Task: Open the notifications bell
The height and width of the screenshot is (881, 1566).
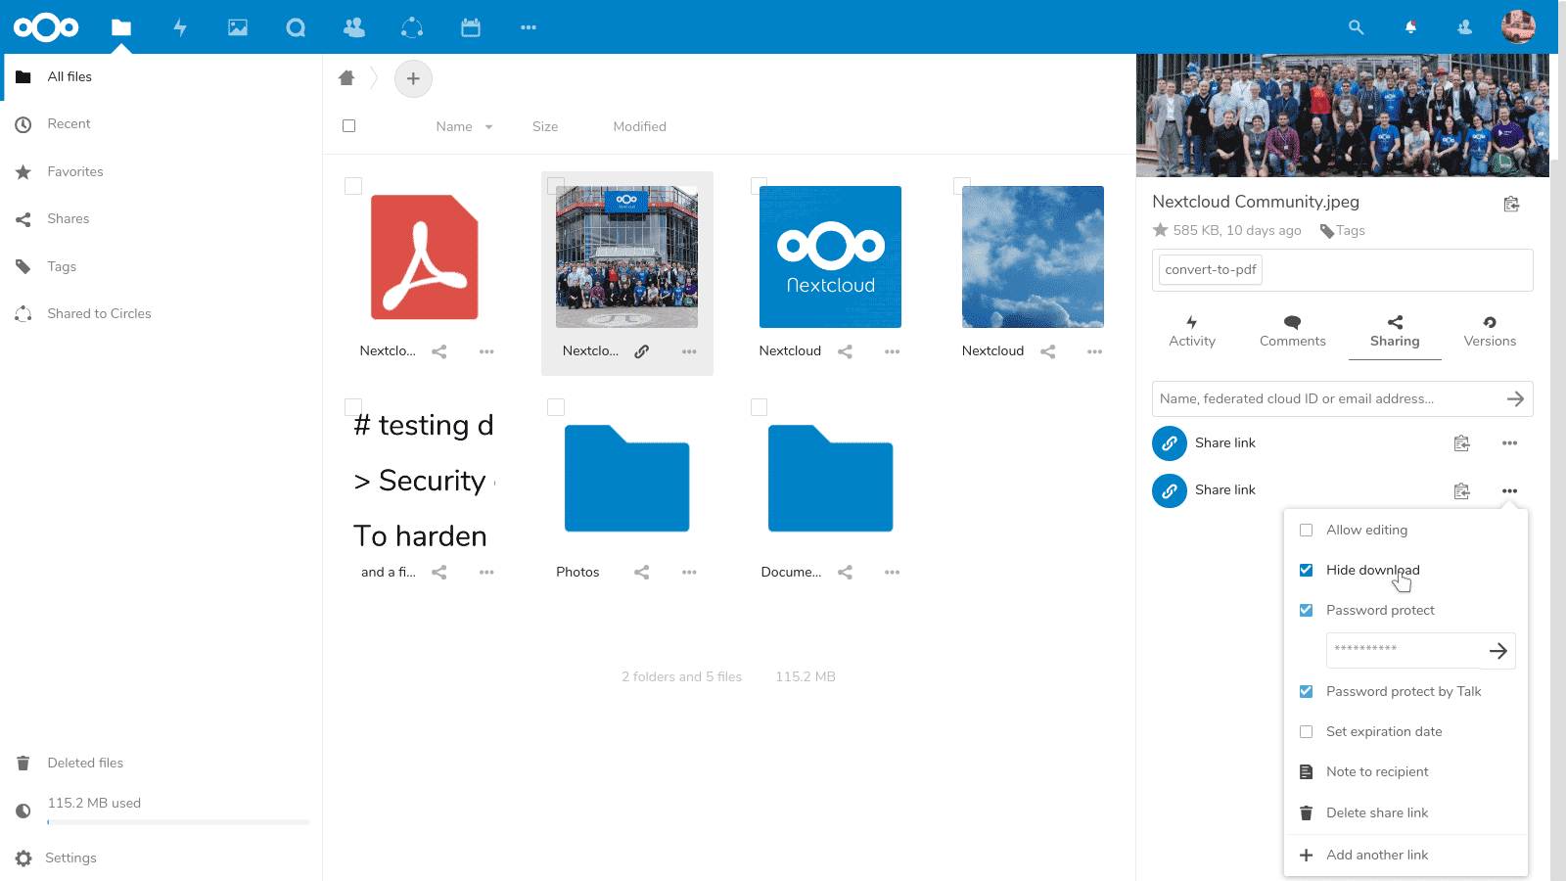Action: [1410, 27]
